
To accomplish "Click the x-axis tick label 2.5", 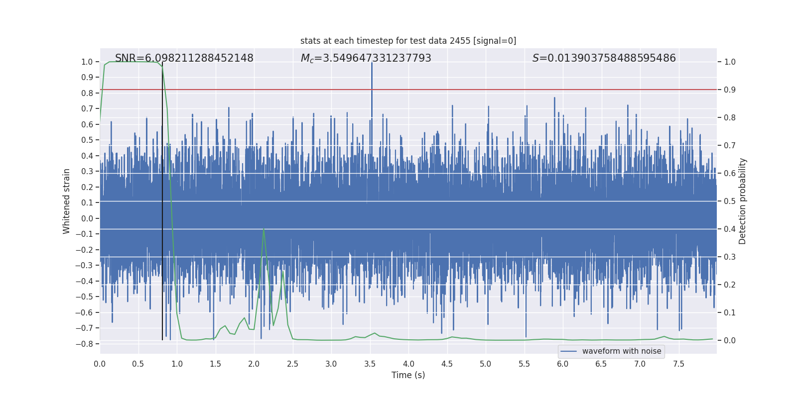I will pos(292,364).
